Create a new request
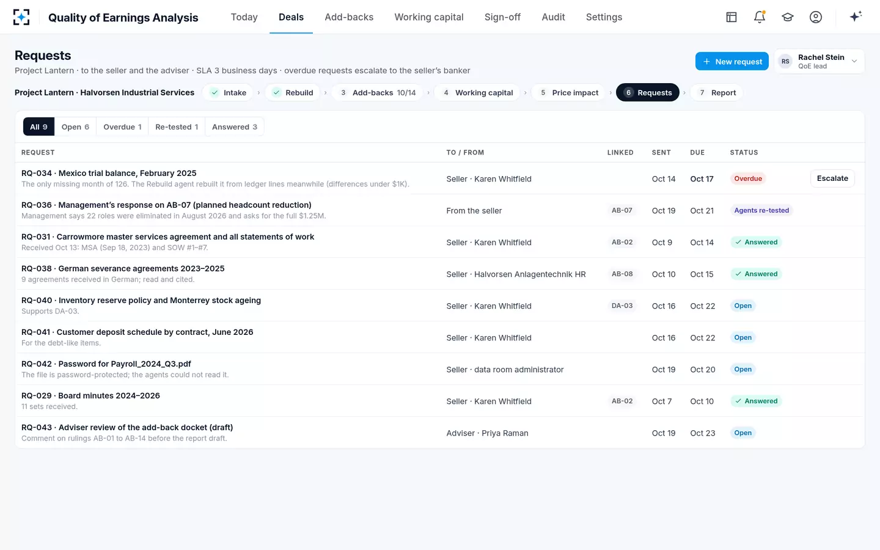Image resolution: width=880 pixels, height=550 pixels. (732, 61)
